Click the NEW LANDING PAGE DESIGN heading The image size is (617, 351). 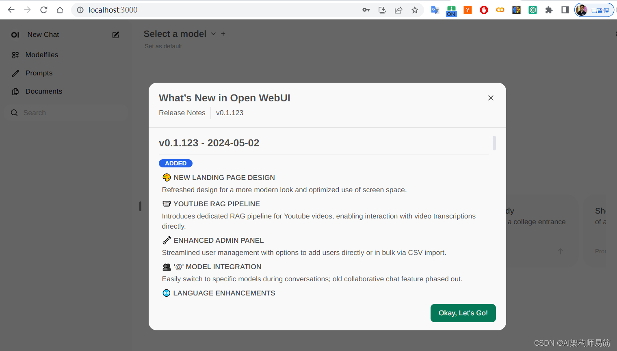pyautogui.click(x=224, y=178)
